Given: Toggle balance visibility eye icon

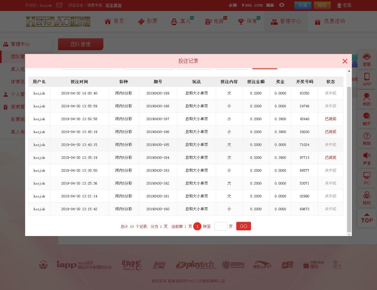Looking at the screenshot, I should (282, 5).
